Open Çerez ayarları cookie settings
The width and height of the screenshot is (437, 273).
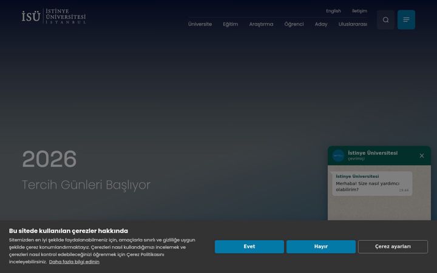click(393, 246)
